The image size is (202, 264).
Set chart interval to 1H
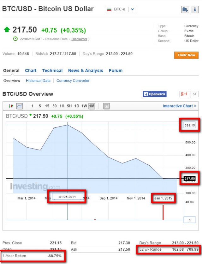(x=62, y=106)
